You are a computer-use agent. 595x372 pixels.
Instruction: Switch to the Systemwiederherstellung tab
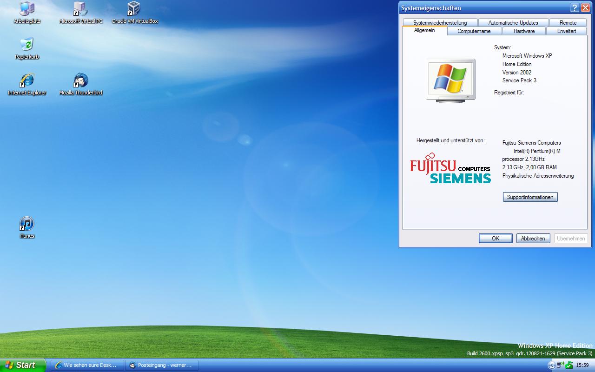pos(440,23)
